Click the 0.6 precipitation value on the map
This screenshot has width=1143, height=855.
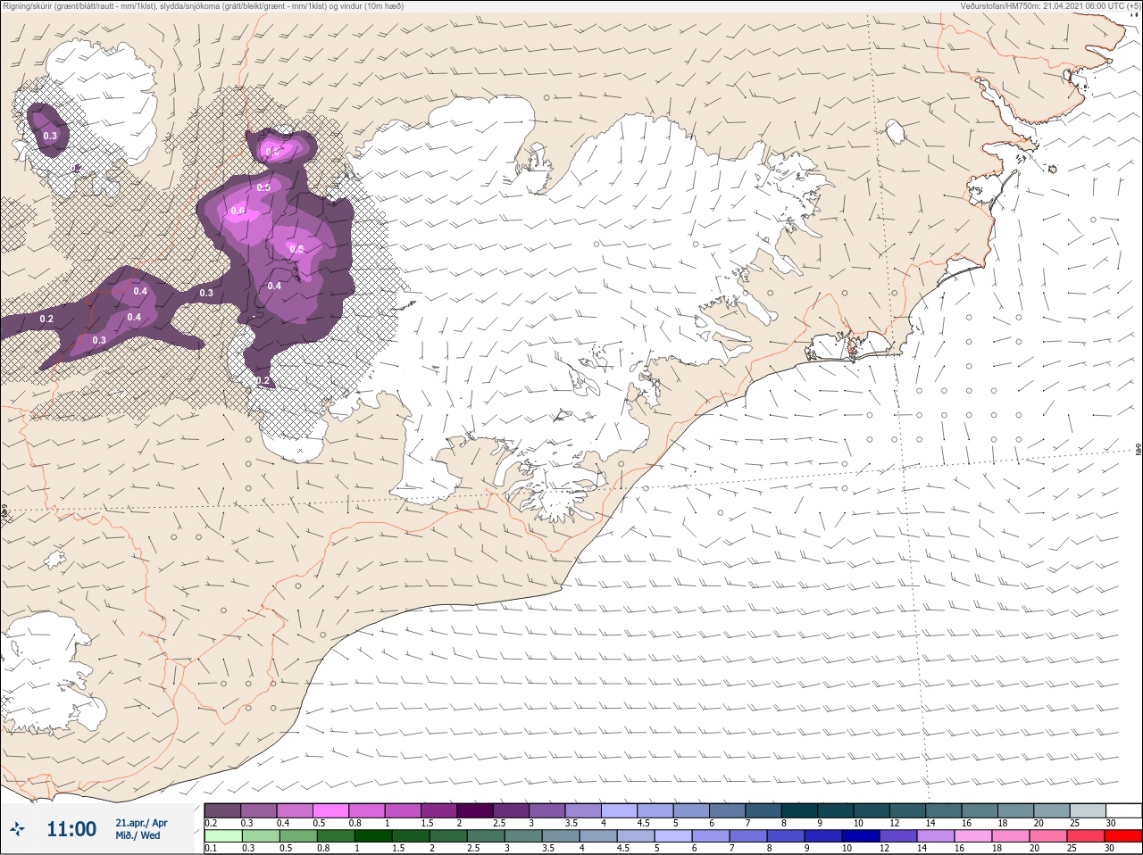click(x=238, y=212)
